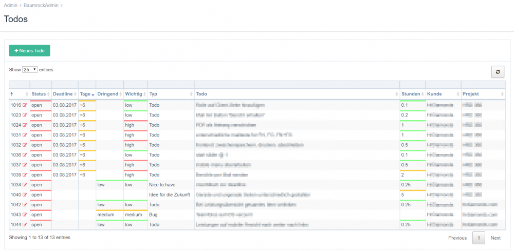
Task: Click the edit icon for todo 1044
Action: 25,225
